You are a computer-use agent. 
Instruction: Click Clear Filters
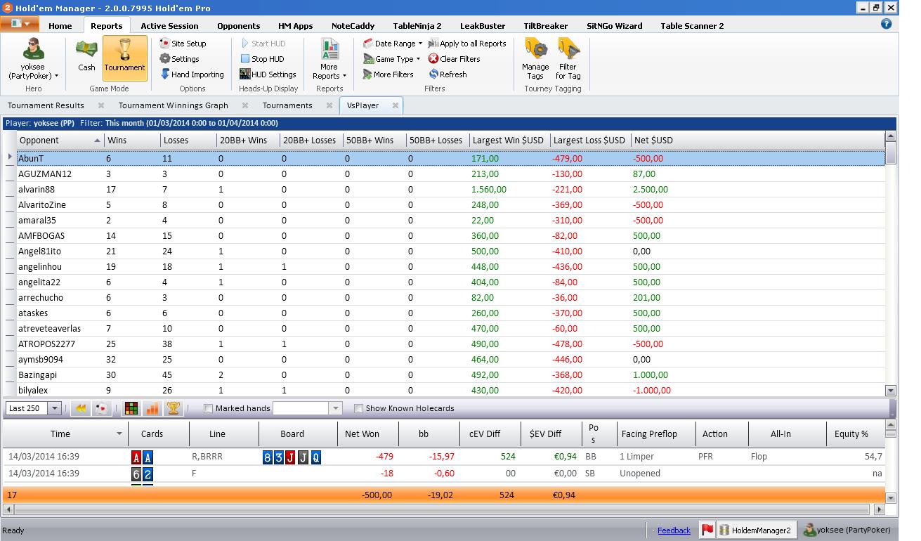[x=455, y=59]
